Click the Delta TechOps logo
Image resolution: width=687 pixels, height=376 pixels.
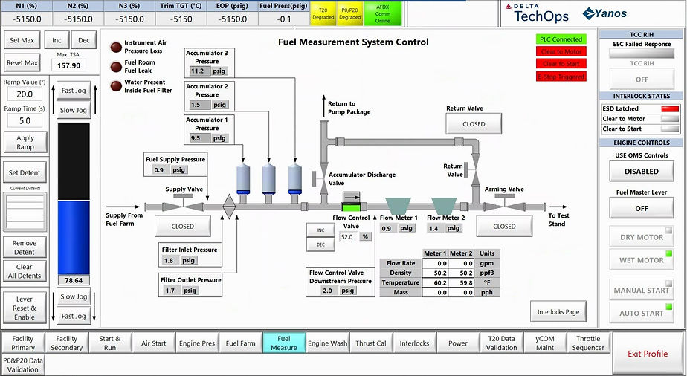click(x=537, y=13)
